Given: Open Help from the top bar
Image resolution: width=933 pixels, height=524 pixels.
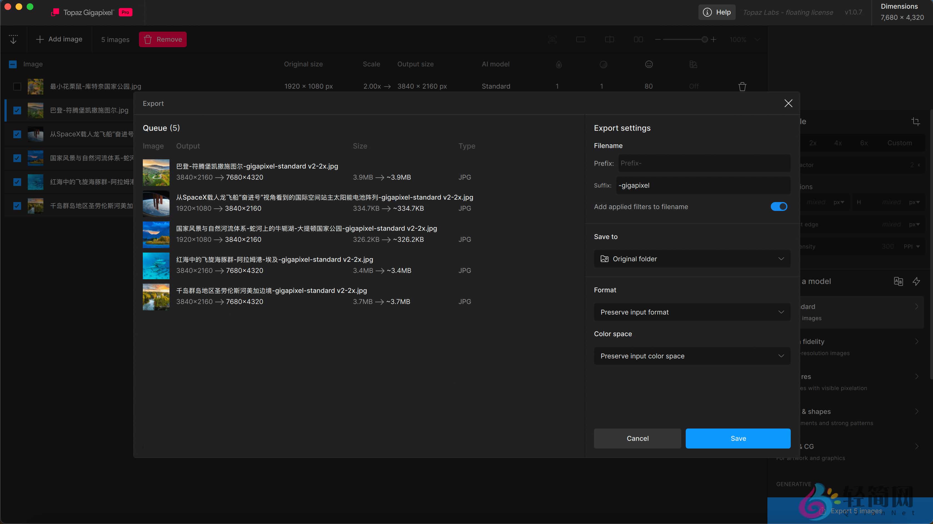Looking at the screenshot, I should tap(717, 12).
